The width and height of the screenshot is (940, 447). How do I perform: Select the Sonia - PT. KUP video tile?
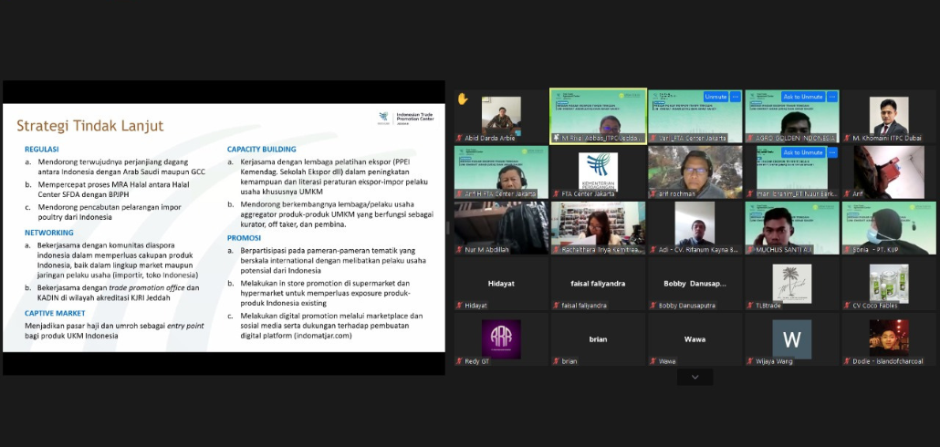click(x=888, y=228)
